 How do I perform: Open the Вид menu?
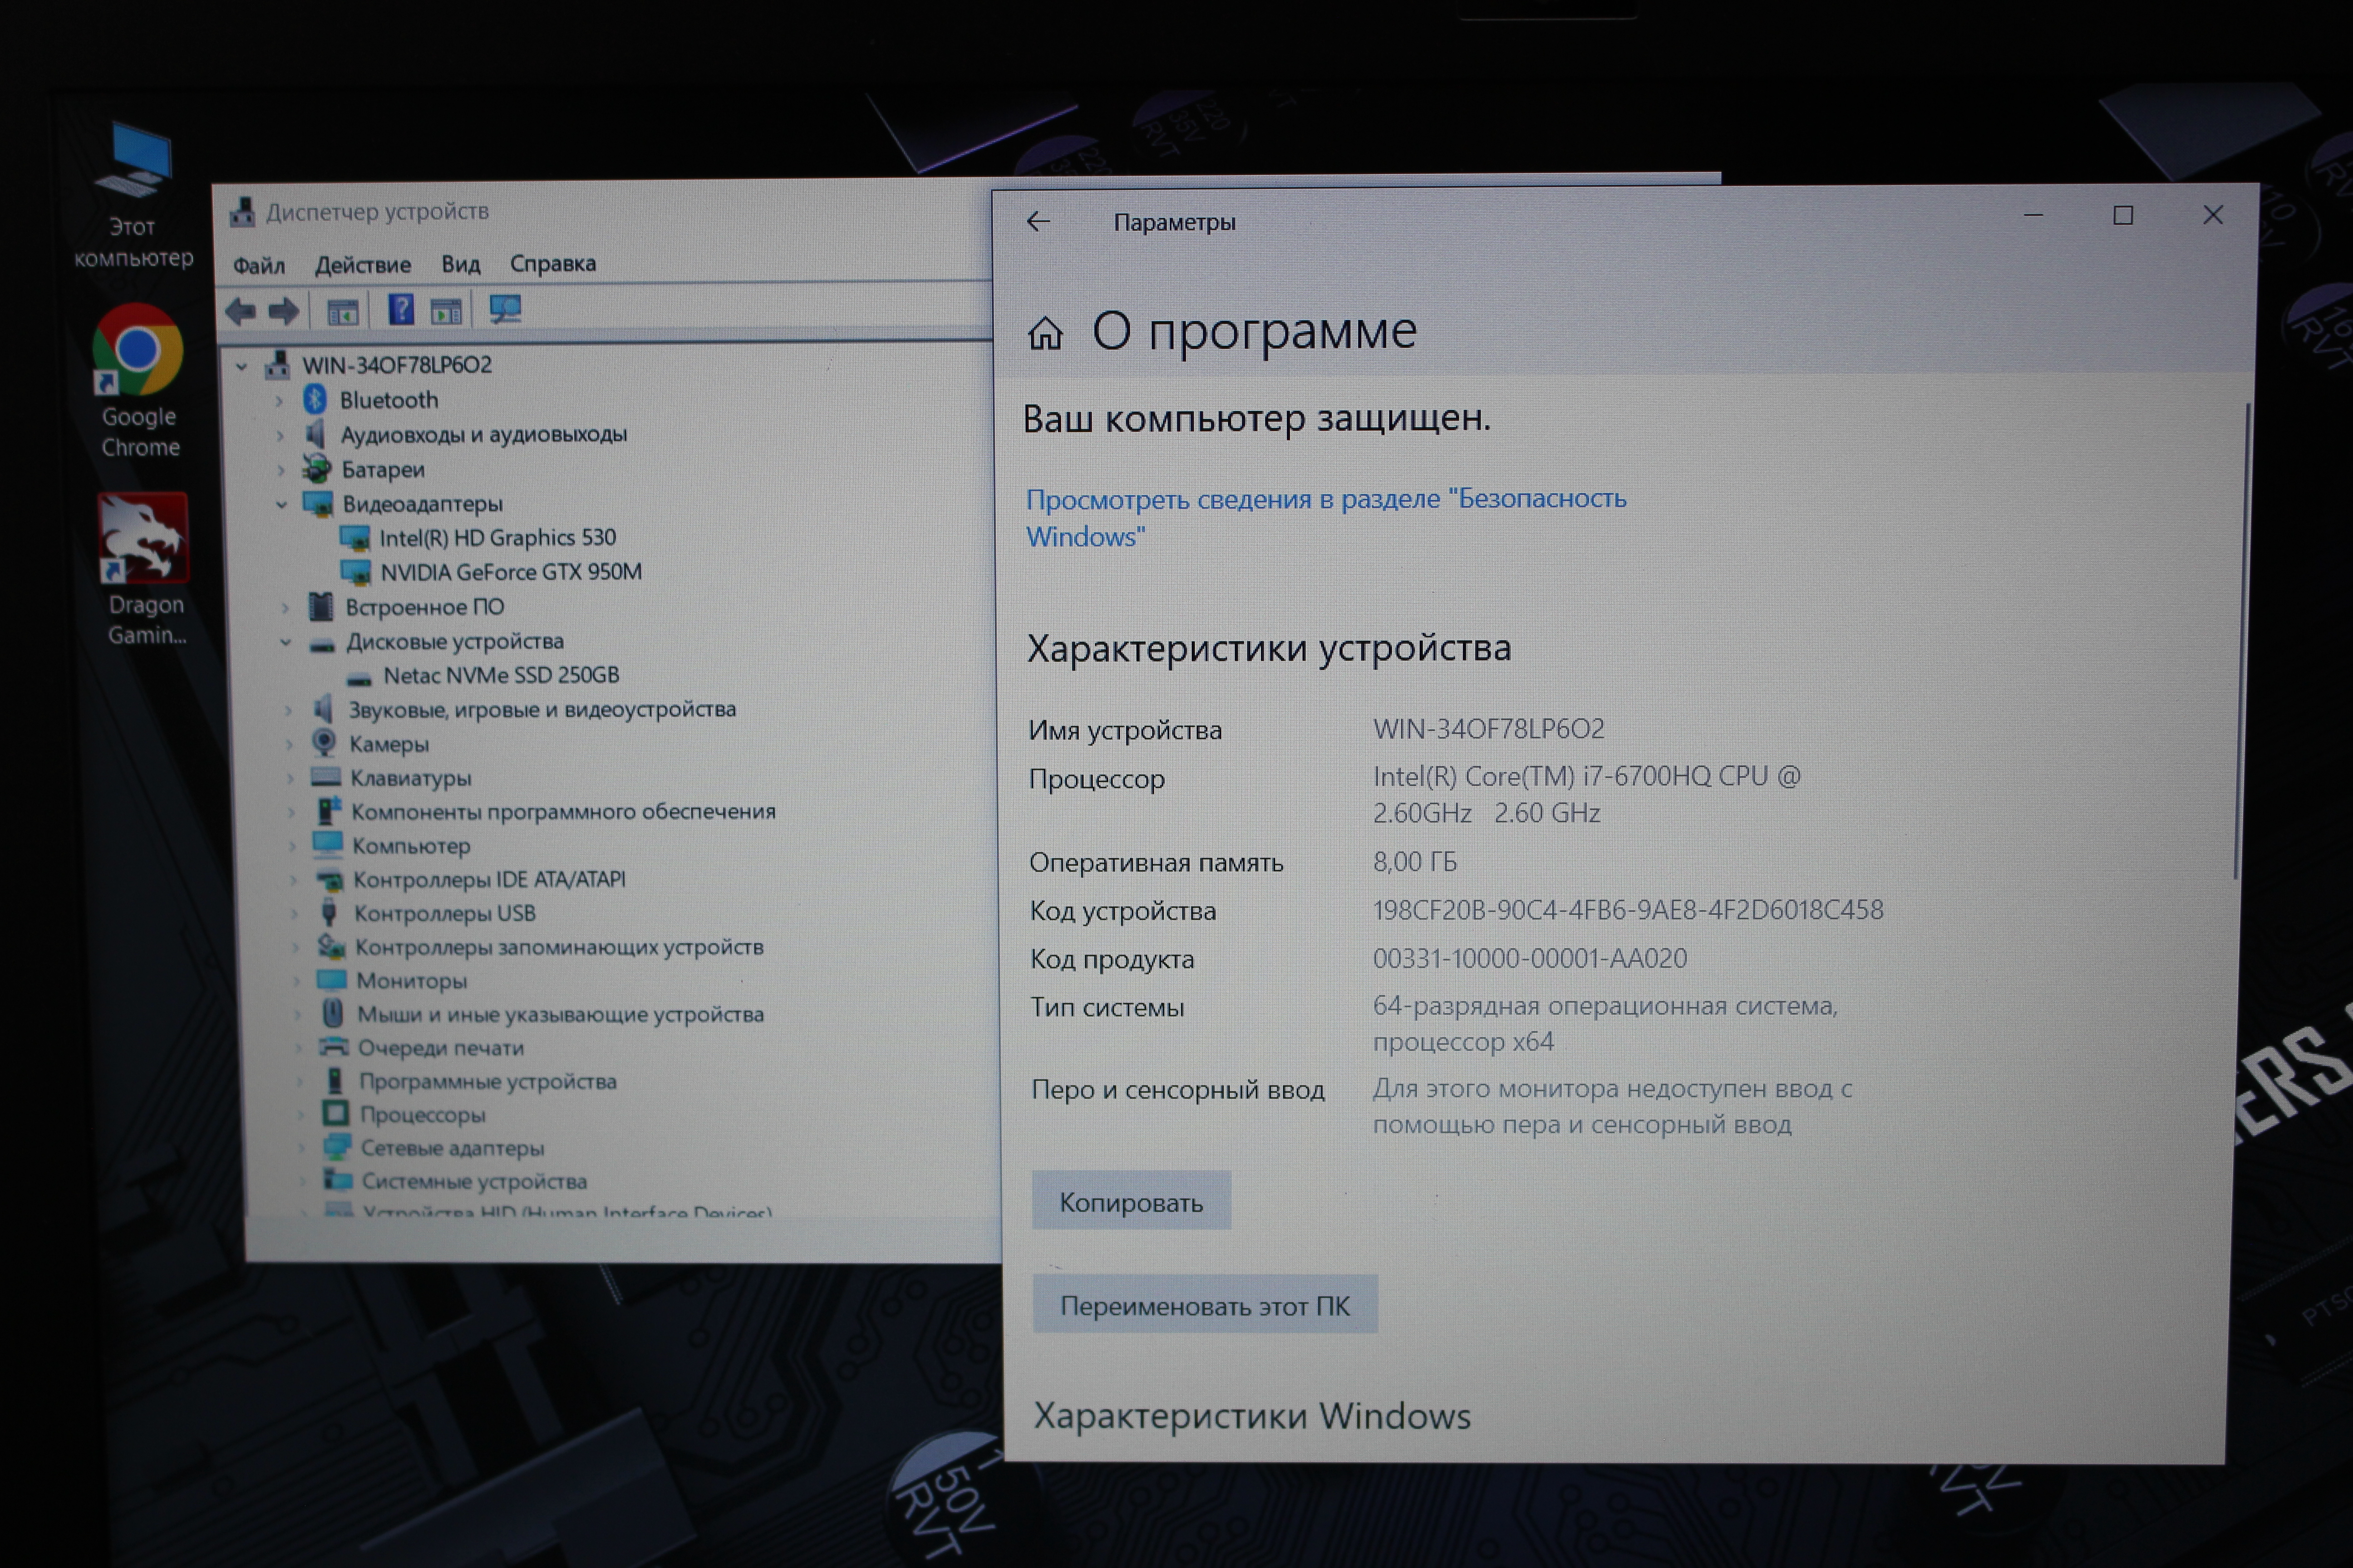click(460, 264)
